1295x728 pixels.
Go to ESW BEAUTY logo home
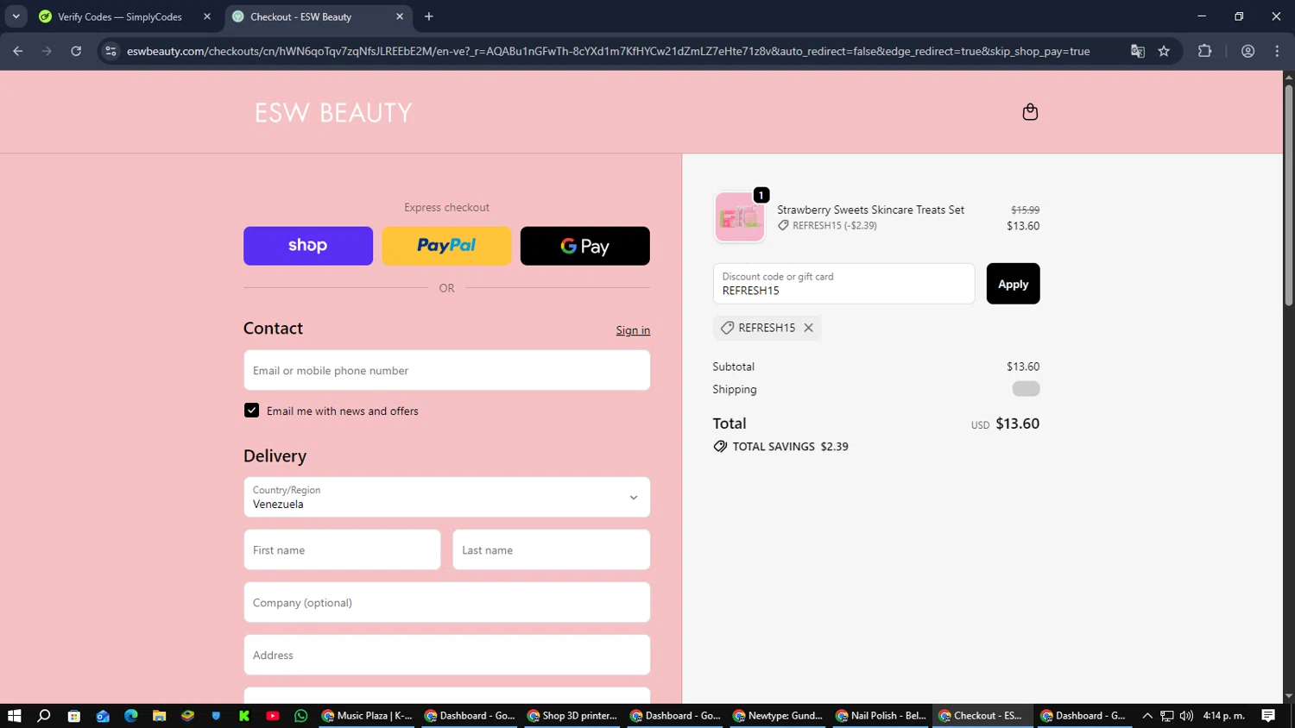click(x=333, y=113)
